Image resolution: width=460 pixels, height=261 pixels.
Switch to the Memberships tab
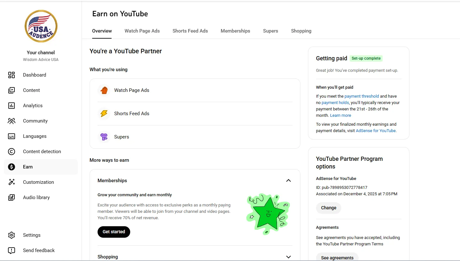point(235,31)
